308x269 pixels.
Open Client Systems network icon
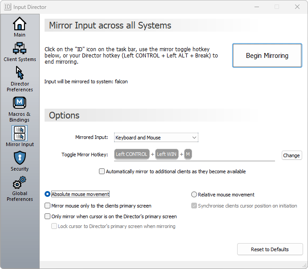[x=20, y=48]
